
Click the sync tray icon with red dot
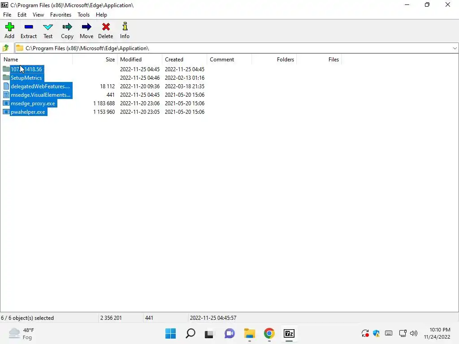click(365, 333)
